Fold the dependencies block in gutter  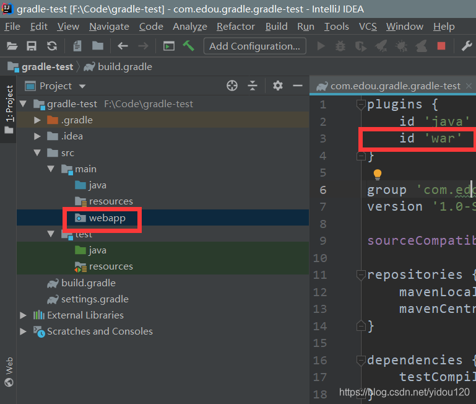tap(361, 361)
